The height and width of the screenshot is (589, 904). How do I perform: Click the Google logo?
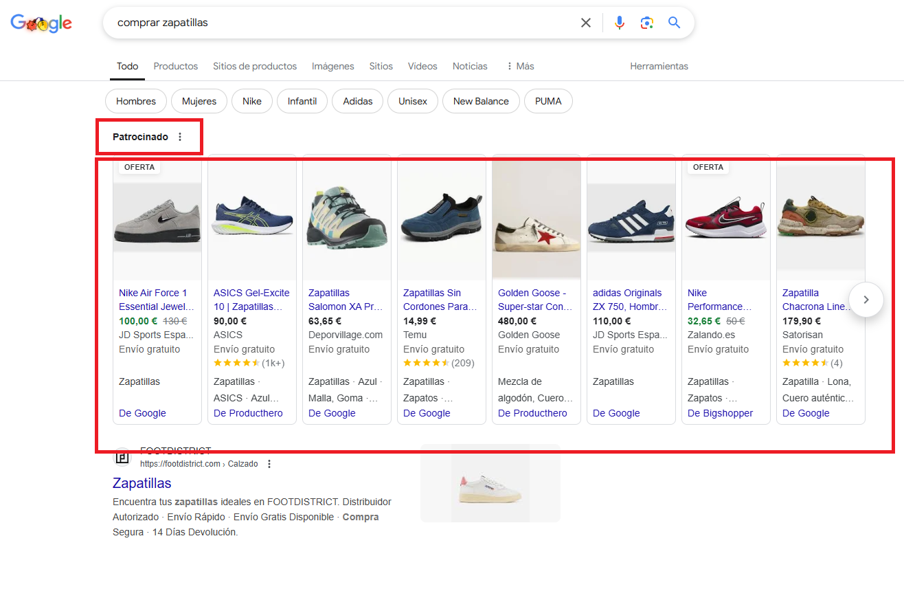pos(41,23)
